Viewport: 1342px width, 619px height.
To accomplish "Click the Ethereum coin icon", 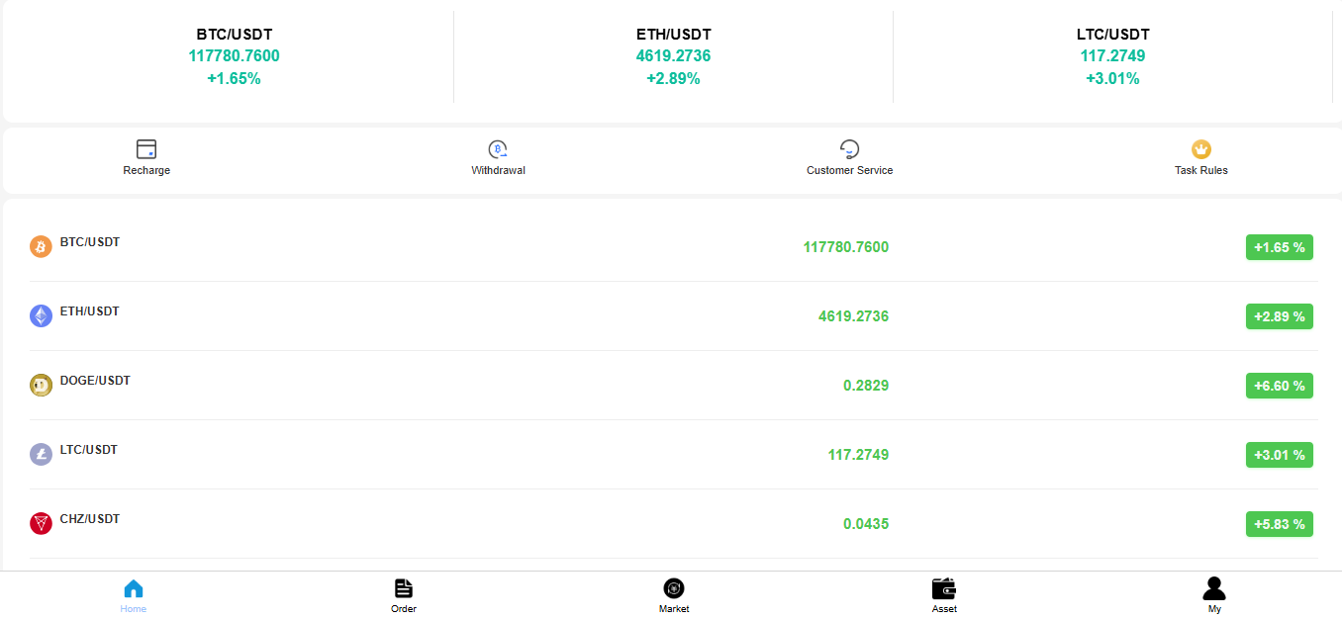I will [x=41, y=315].
